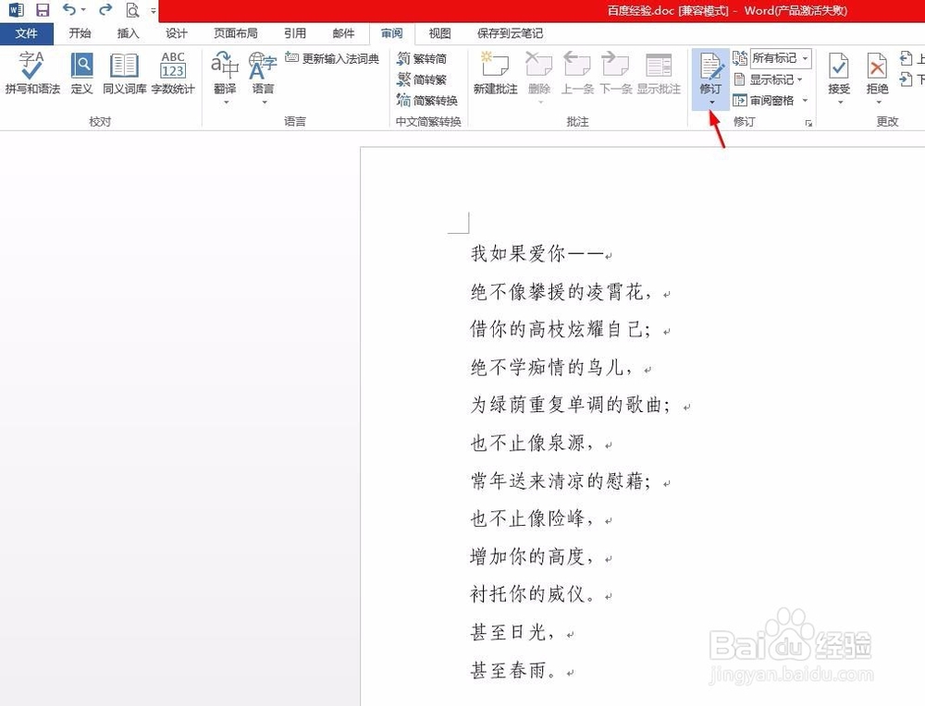Open the 文件 tab

(x=27, y=33)
